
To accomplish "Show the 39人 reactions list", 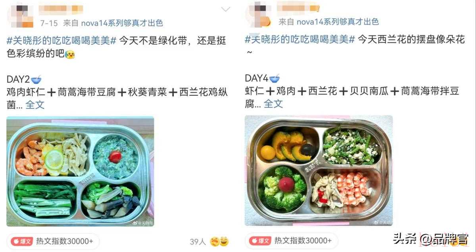I will tap(198, 241).
